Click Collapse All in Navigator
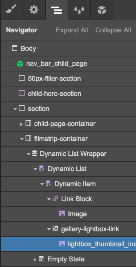Image resolution: width=136 pixels, height=267 pixels. [113, 30]
